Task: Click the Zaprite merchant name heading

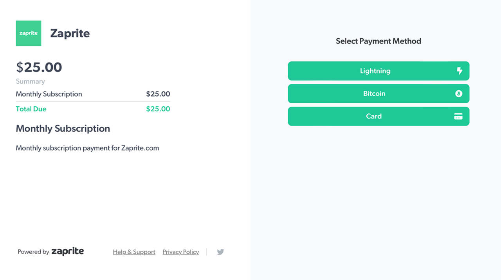Action: click(x=70, y=33)
